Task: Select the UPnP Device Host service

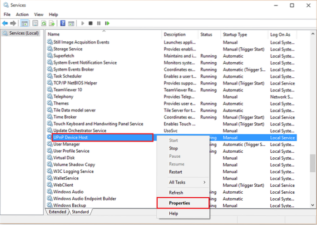Action: [103, 137]
